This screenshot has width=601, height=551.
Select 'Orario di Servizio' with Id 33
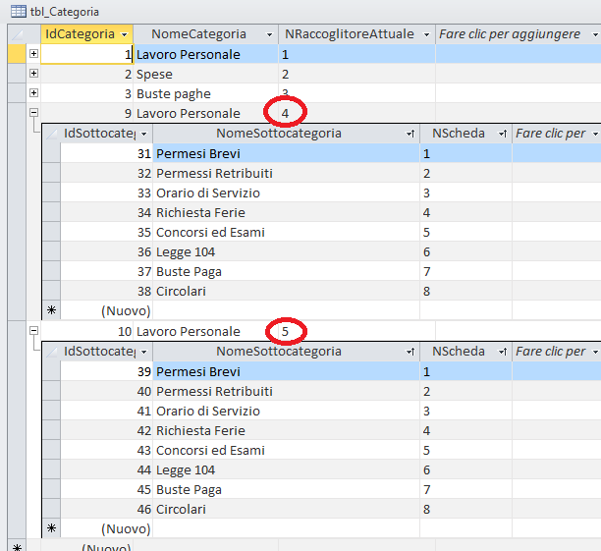pos(287,193)
